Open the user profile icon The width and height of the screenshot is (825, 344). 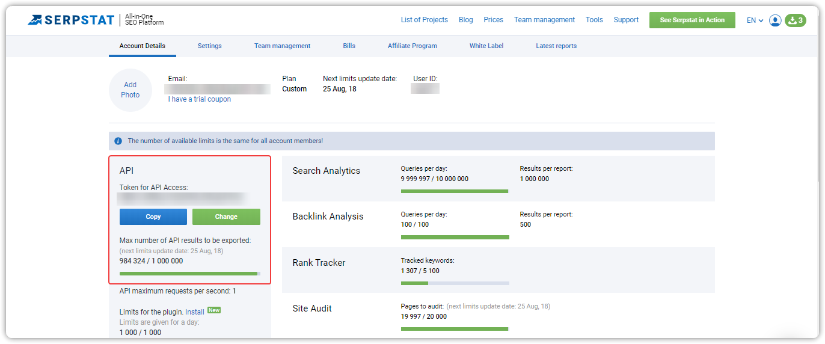(776, 20)
